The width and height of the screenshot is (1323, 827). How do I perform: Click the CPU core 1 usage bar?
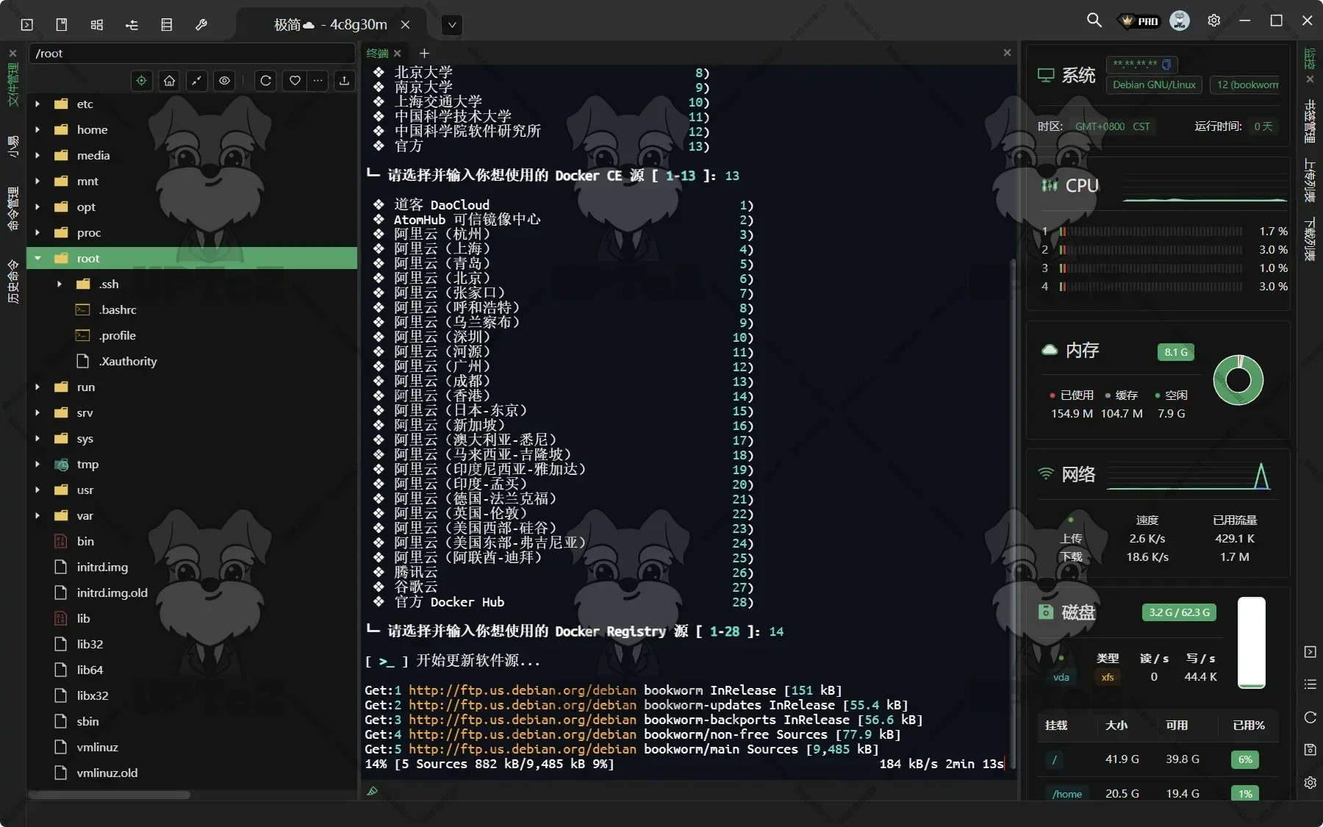(x=1150, y=232)
